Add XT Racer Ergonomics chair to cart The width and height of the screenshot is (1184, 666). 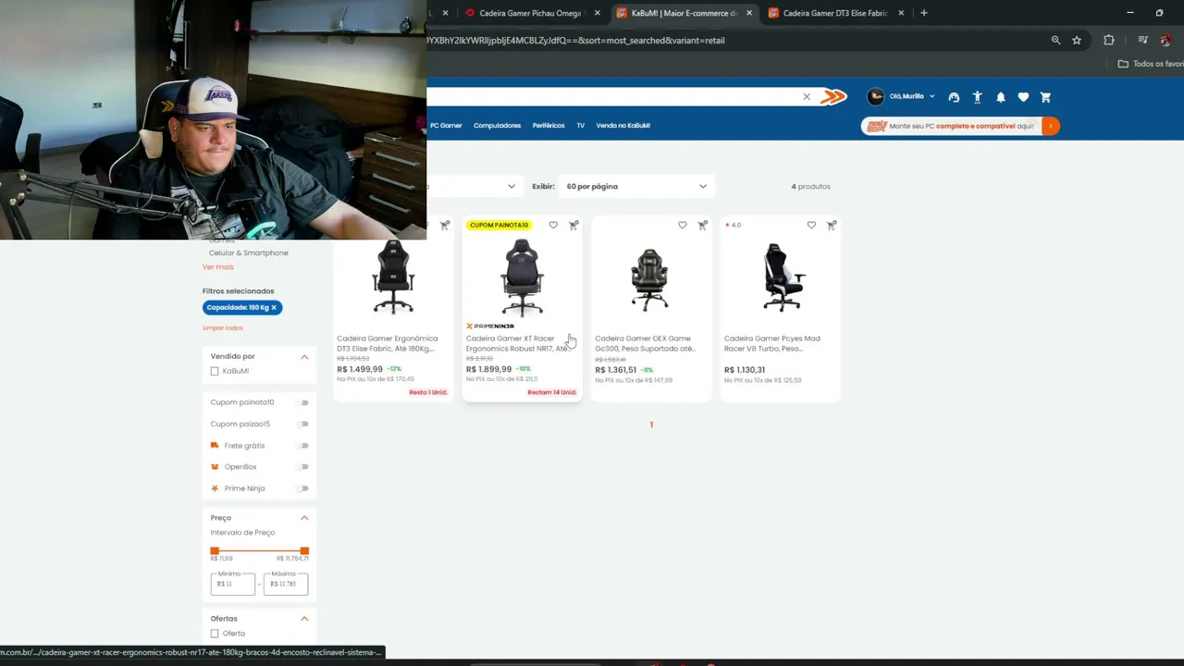[573, 225]
